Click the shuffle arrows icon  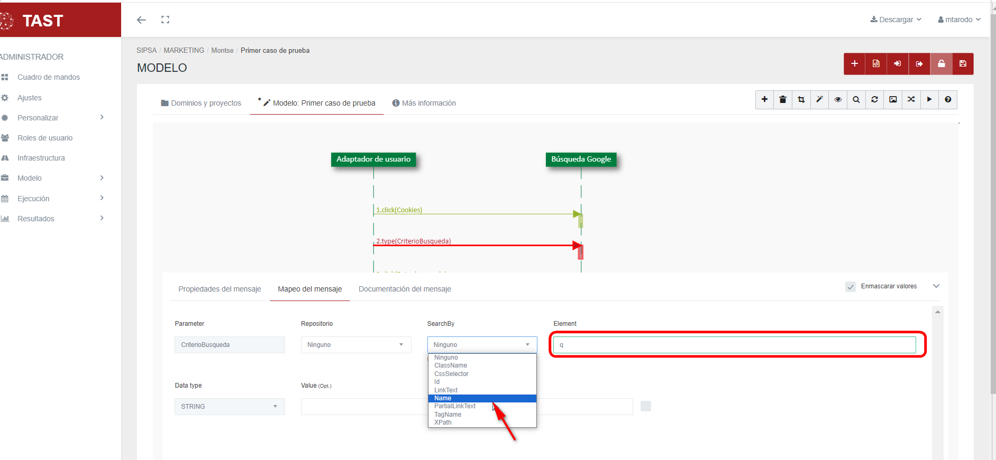click(911, 99)
